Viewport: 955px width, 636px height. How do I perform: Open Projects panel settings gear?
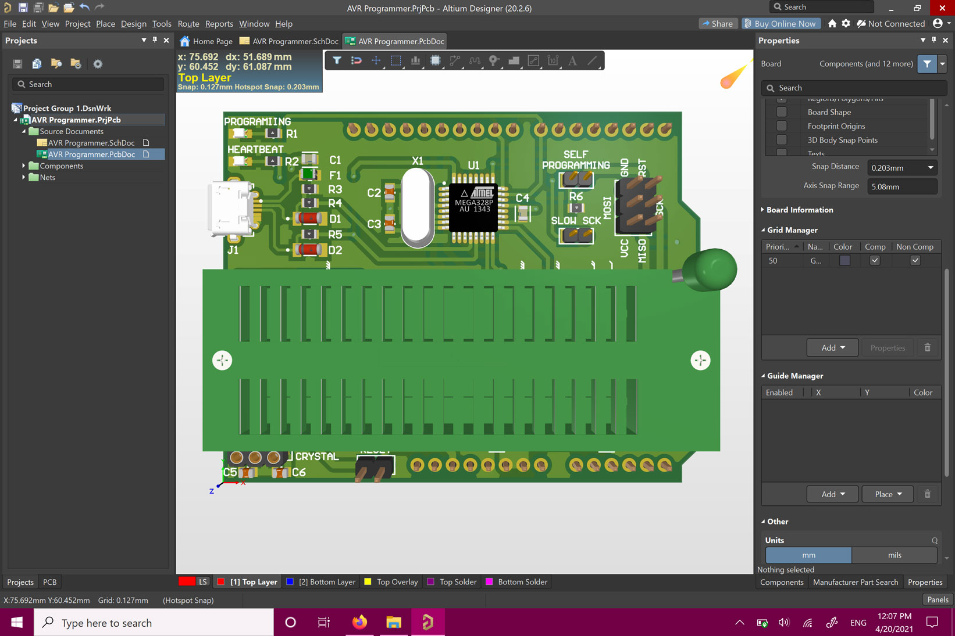[98, 64]
